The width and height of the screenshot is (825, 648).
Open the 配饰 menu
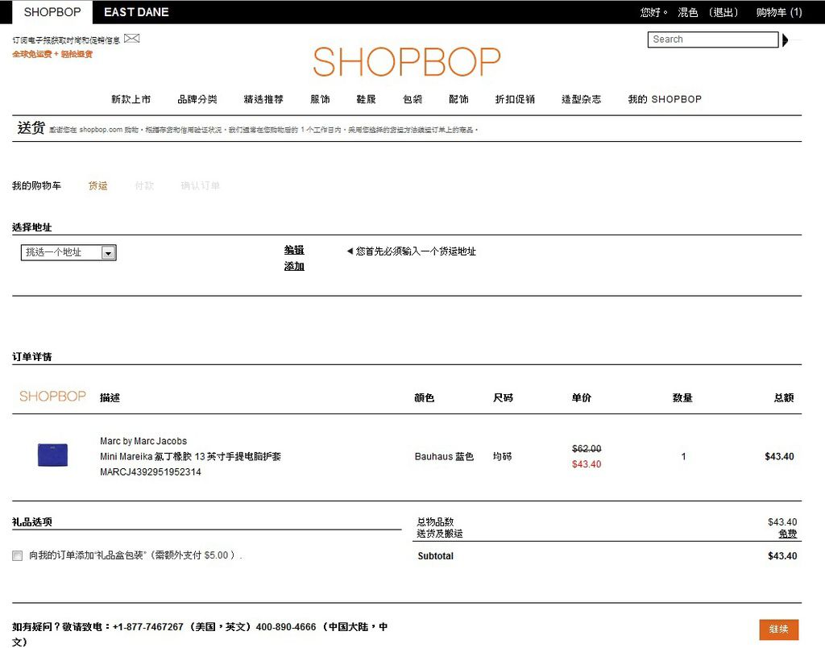coord(458,99)
